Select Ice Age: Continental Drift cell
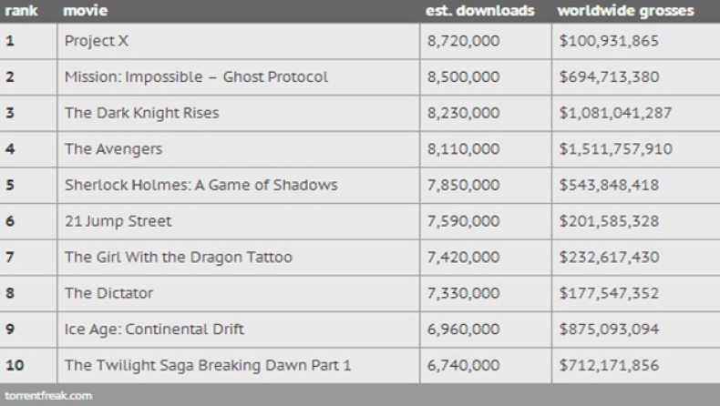This screenshot has width=720, height=406. (x=154, y=329)
